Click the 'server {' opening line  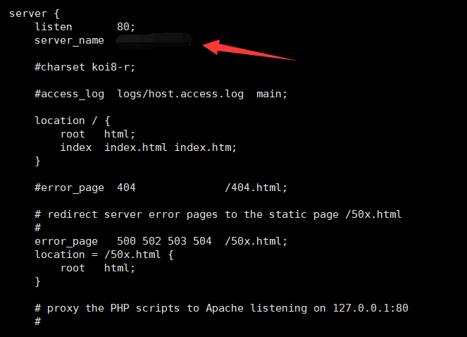pyautogui.click(x=35, y=13)
